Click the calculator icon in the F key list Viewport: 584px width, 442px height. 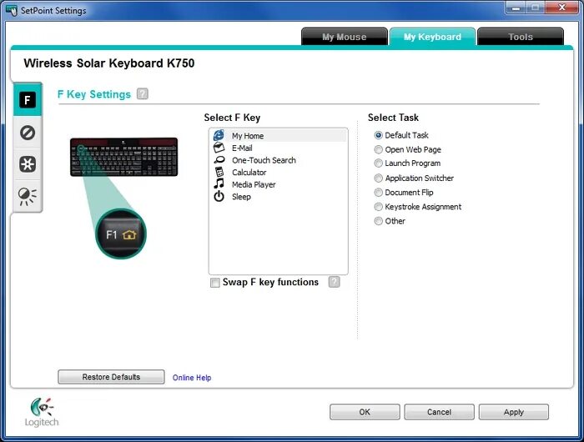(x=219, y=172)
